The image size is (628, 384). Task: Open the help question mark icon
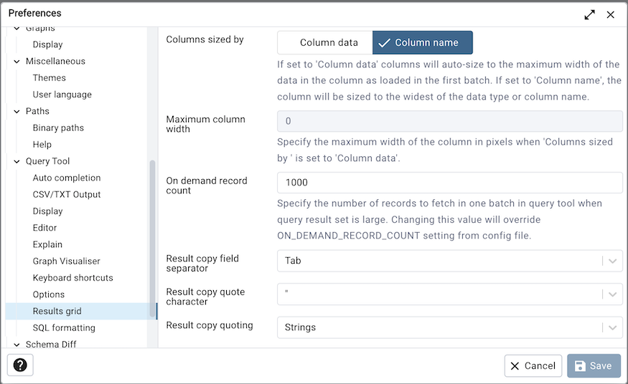tap(20, 365)
